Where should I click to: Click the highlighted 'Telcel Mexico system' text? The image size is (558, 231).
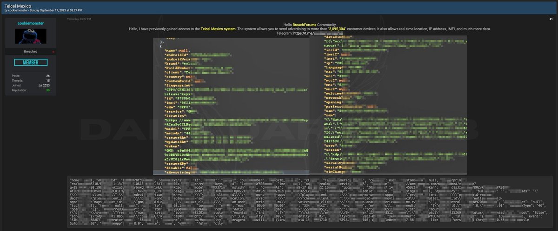pyautogui.click(x=218, y=29)
